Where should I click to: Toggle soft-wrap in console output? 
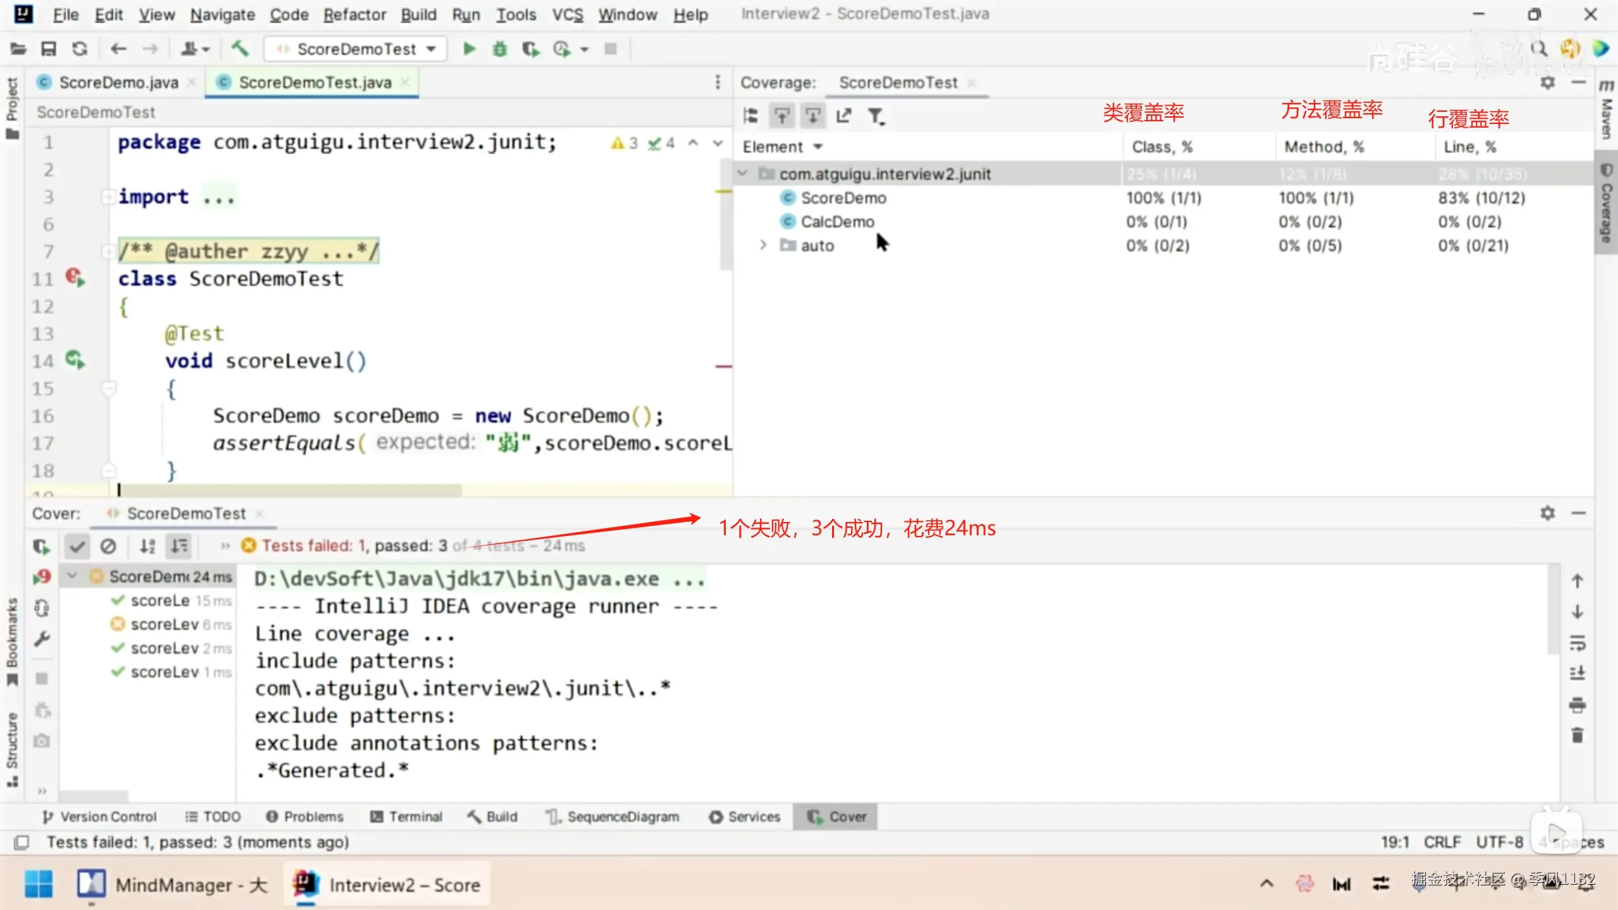coord(1577,643)
